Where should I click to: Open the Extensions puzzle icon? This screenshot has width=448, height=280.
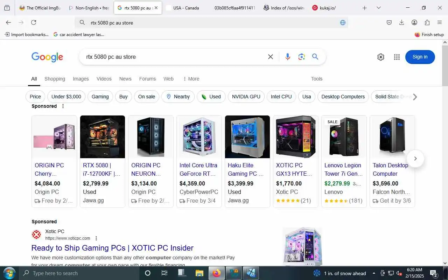point(427,22)
